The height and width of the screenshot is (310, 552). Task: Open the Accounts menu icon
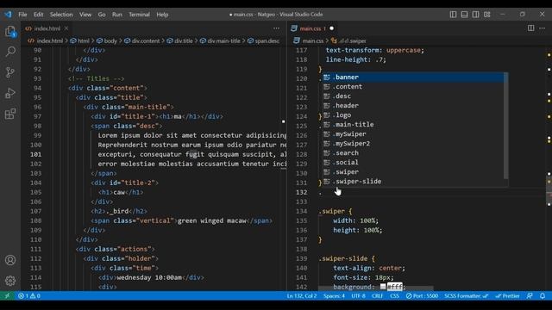pyautogui.click(x=10, y=260)
